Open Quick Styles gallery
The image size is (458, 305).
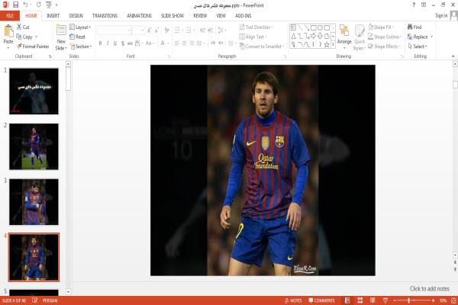359,38
